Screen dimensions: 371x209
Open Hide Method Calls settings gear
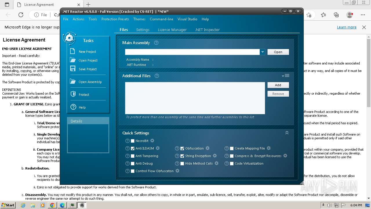tap(217, 163)
